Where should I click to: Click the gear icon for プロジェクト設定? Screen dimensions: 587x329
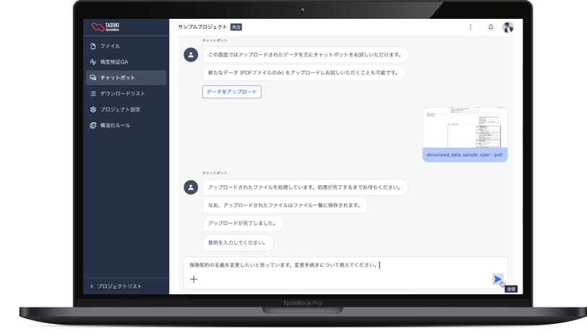93,109
